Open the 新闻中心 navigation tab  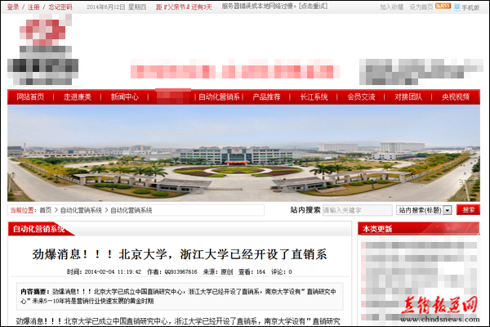click(x=125, y=97)
